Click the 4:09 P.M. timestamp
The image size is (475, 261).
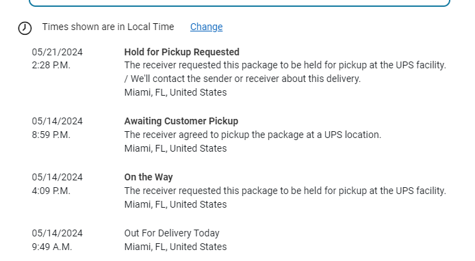click(51, 191)
